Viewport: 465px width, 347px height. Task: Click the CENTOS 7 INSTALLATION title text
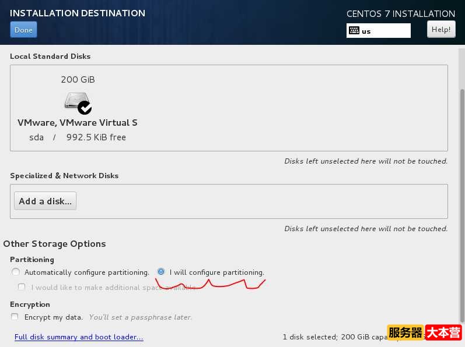point(401,13)
